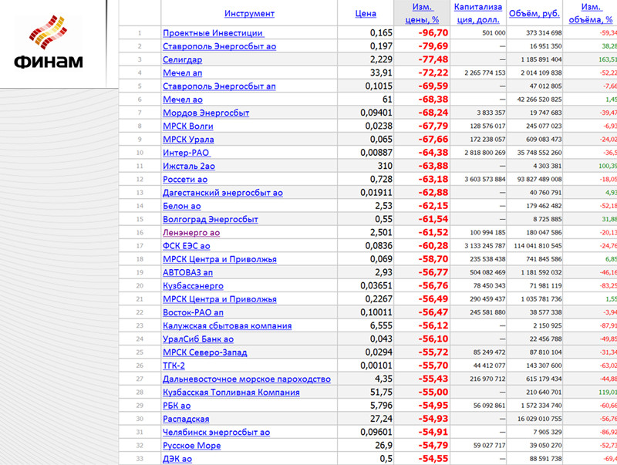Viewport: 617px width, 465px height.
Task: Sort by Изм. объёма, % header
Action: click(x=592, y=13)
